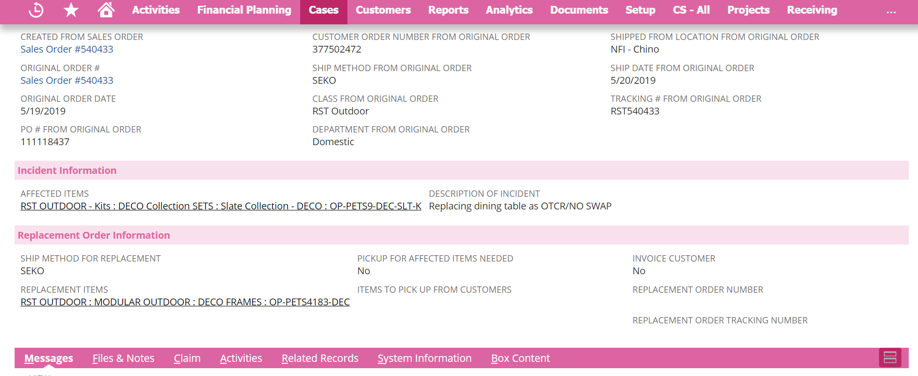The image size is (918, 376).
Task: Select No under Pickup For Affected Items Needed
Action: point(363,271)
